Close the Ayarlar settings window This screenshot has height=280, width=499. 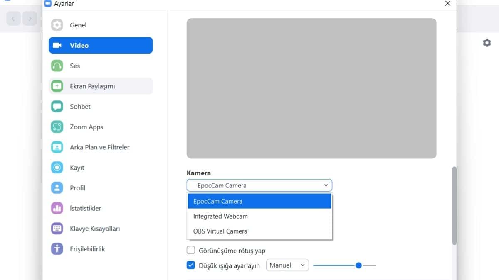[x=447, y=4]
